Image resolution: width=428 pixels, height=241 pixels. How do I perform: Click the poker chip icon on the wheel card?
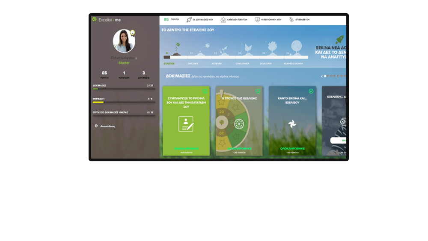pos(239,124)
